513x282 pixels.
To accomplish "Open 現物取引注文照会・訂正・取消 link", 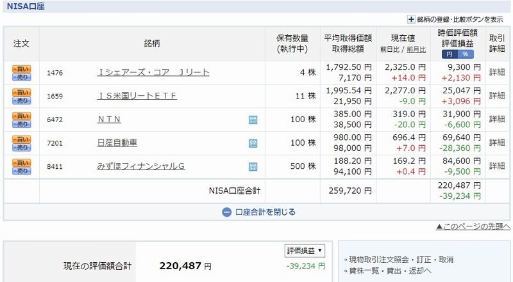I will [x=401, y=260].
